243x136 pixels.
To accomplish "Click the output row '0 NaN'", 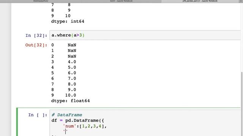I will [x=64, y=45].
